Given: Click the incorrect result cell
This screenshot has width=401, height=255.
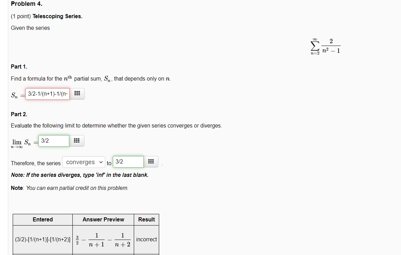Looking at the screenshot, I should pyautogui.click(x=146, y=239).
